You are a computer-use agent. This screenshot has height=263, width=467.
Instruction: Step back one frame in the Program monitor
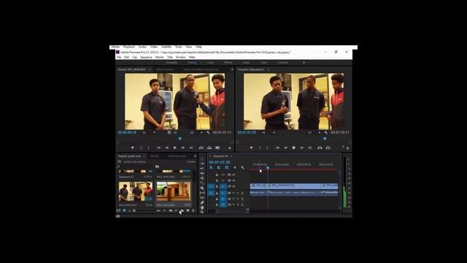(285, 148)
